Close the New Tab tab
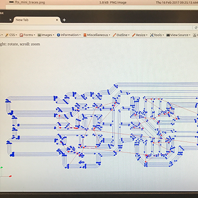This screenshot has height=198, width=198. 57,20
